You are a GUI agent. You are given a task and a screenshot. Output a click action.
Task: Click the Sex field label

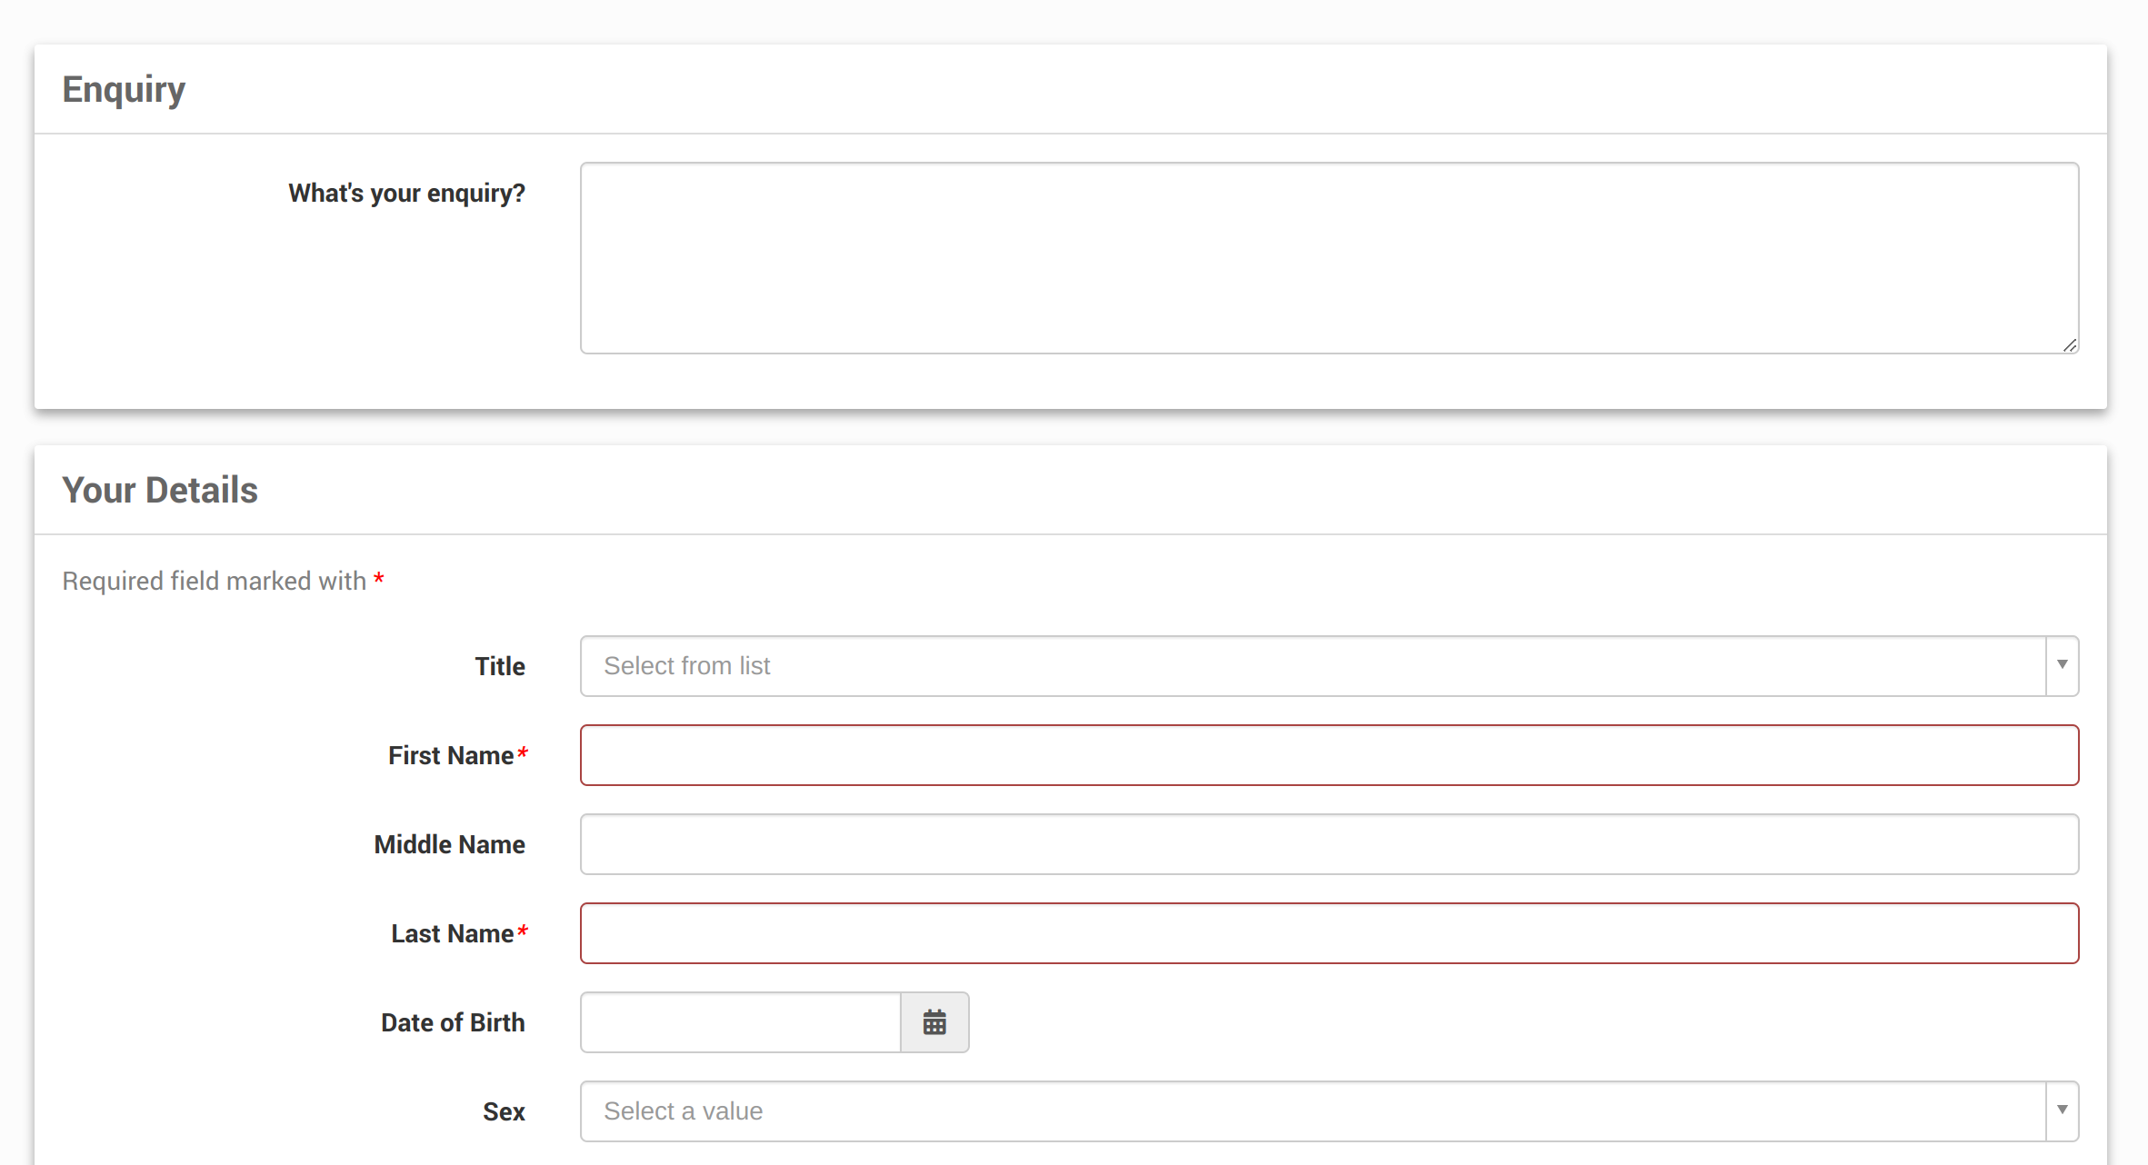(504, 1111)
